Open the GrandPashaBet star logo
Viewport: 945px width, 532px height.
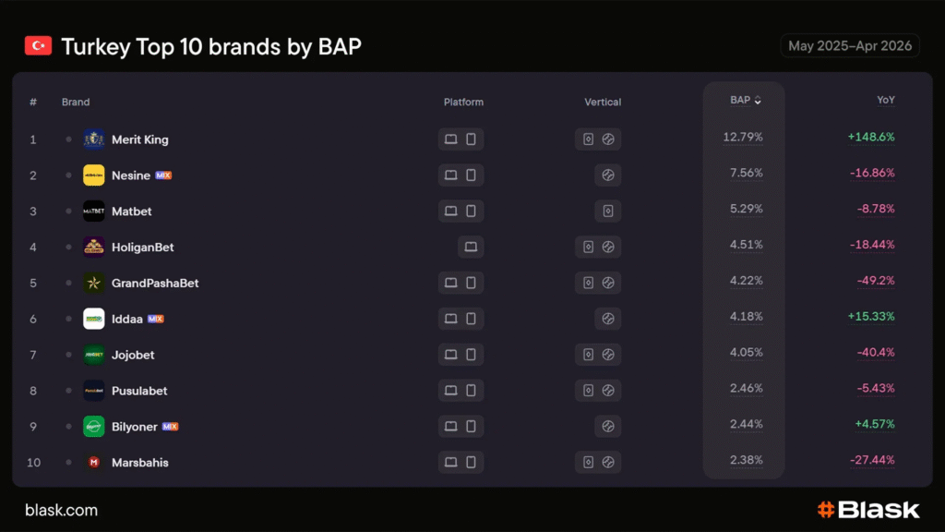pyautogui.click(x=93, y=283)
